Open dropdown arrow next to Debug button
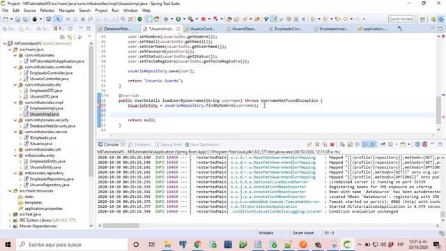The width and height of the screenshot is (446, 251). (171, 19)
